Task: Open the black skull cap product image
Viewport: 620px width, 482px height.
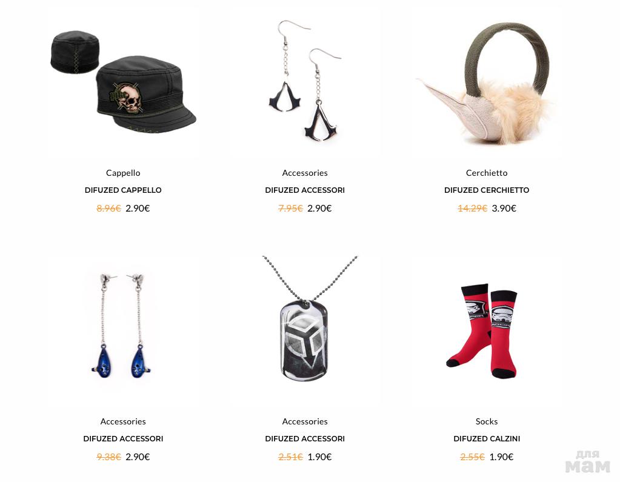Action: click(123, 82)
